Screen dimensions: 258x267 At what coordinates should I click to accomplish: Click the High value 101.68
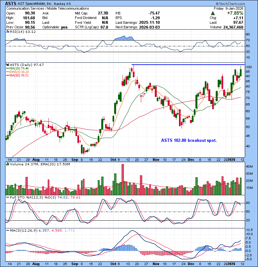[x=29, y=18]
